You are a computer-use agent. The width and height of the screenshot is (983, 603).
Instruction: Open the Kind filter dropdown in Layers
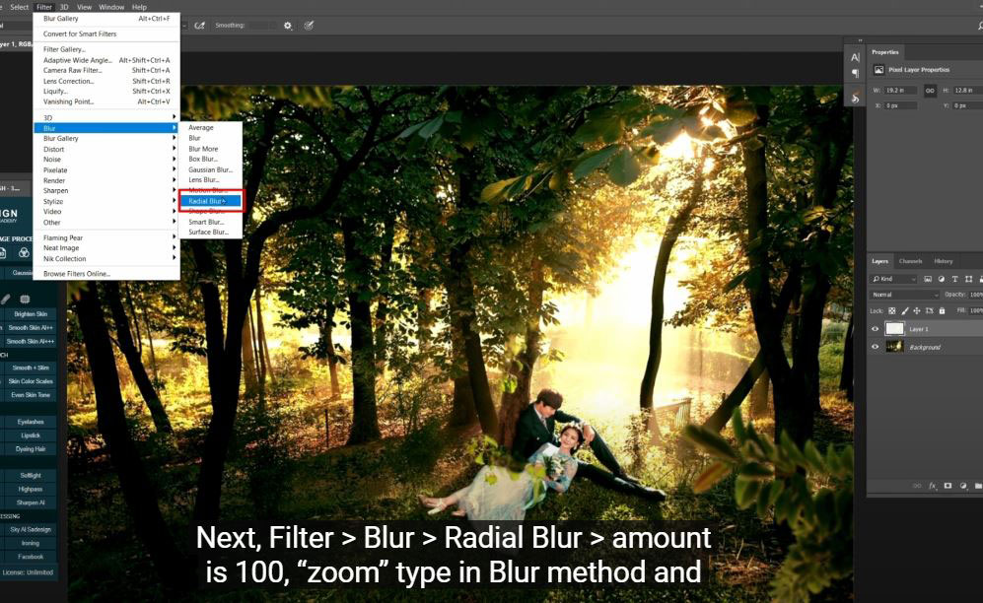(x=894, y=280)
